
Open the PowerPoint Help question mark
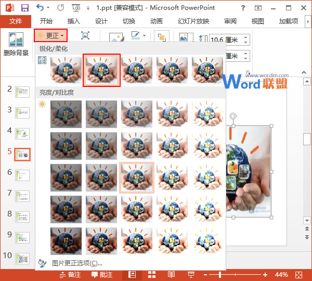click(x=243, y=8)
